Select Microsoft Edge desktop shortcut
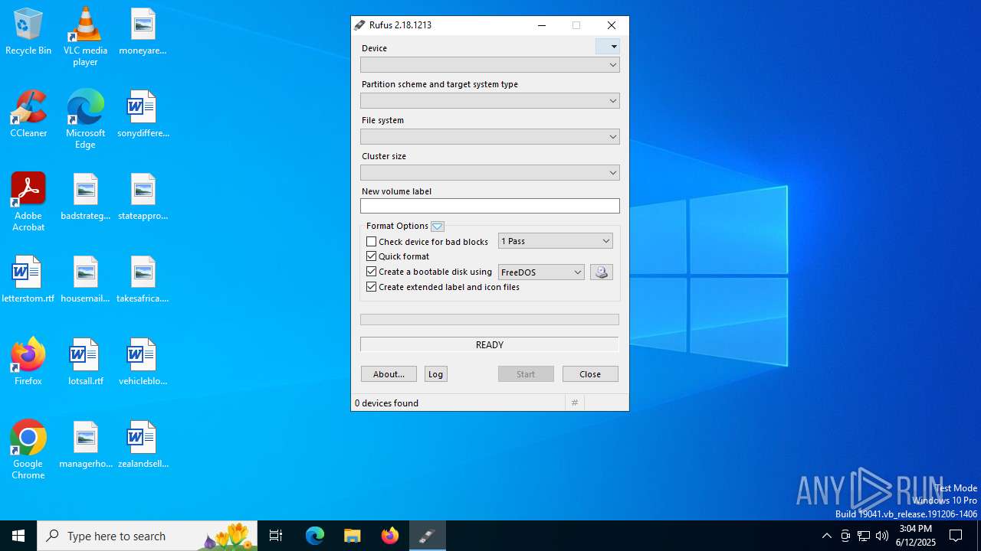 [85, 119]
